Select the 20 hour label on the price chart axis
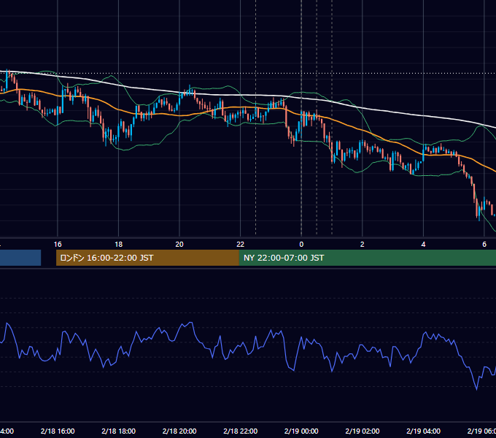The height and width of the screenshot is (438, 496). [179, 245]
